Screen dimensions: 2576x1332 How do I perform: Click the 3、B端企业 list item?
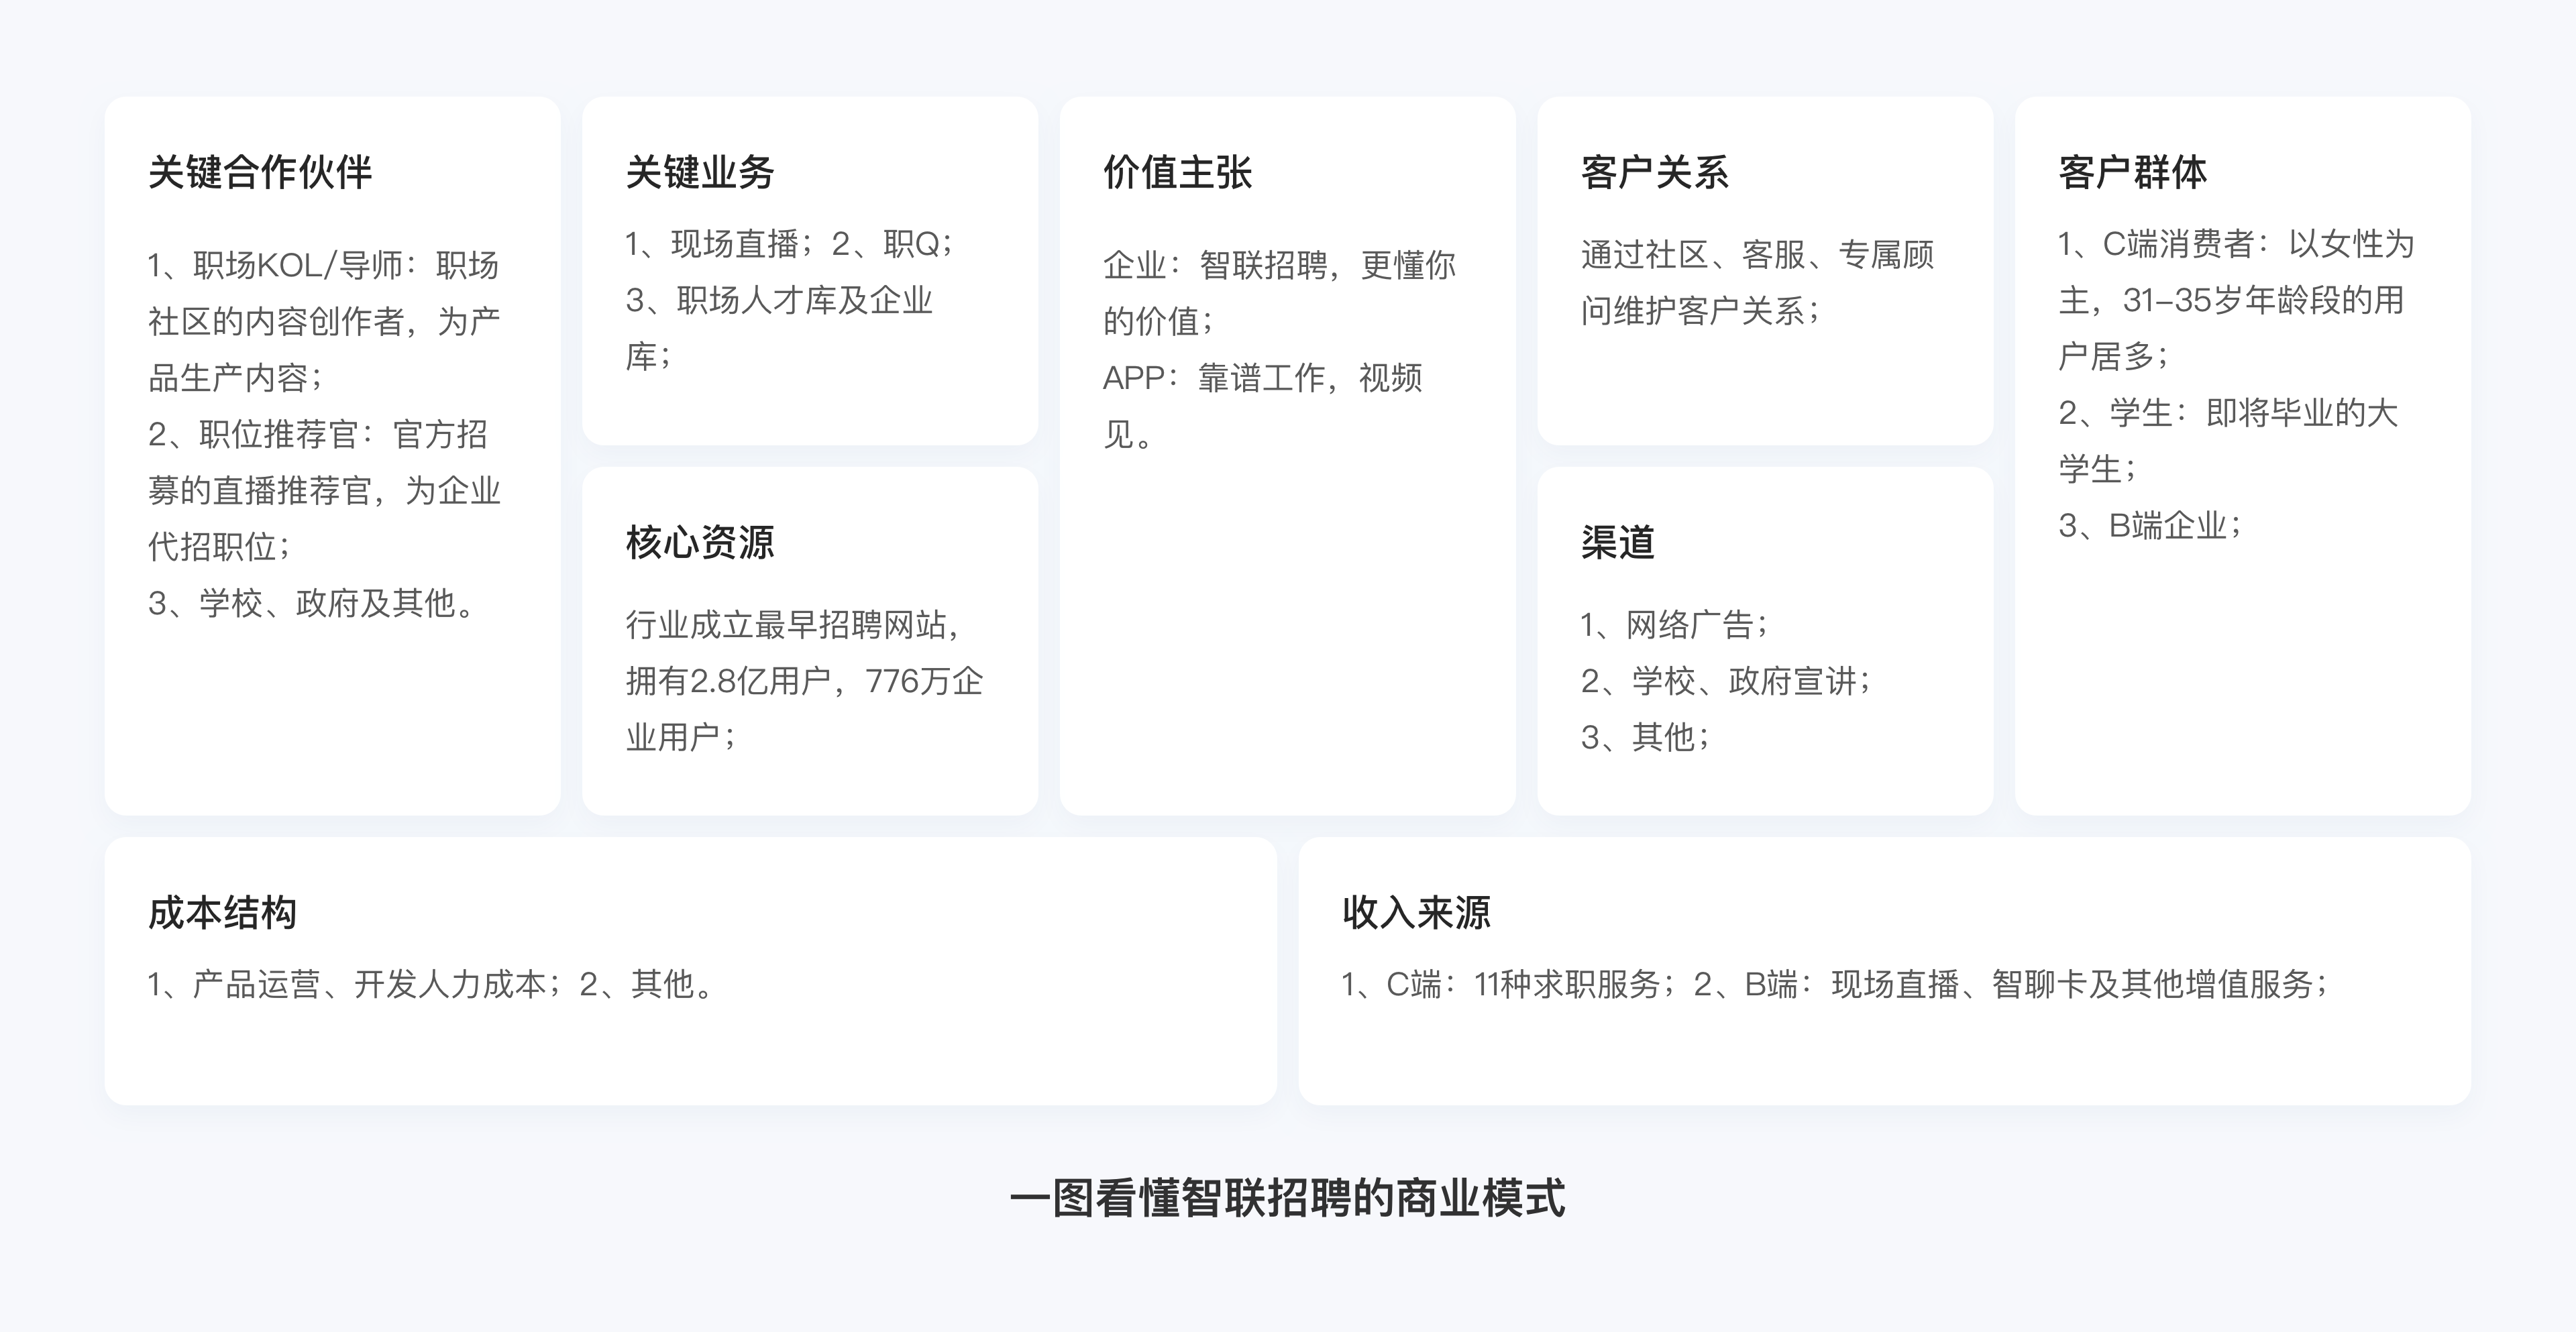[2150, 525]
